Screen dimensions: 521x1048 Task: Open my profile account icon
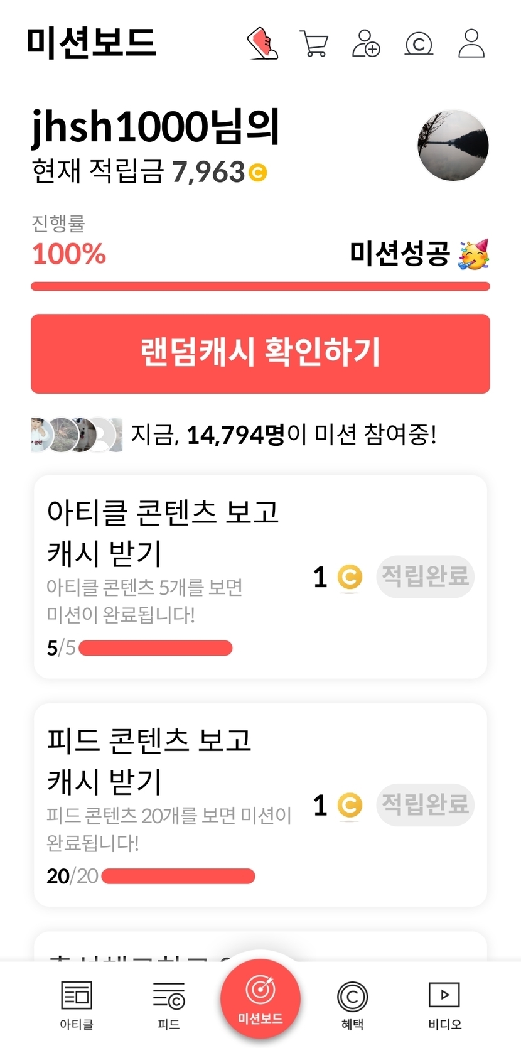471,43
